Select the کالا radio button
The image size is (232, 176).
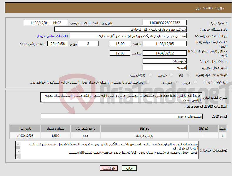[x=188, y=75]
